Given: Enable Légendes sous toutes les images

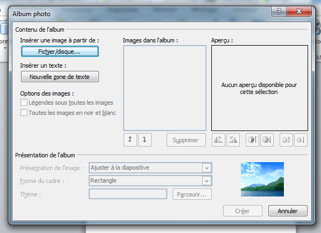Looking at the screenshot, I should pyautogui.click(x=24, y=103).
